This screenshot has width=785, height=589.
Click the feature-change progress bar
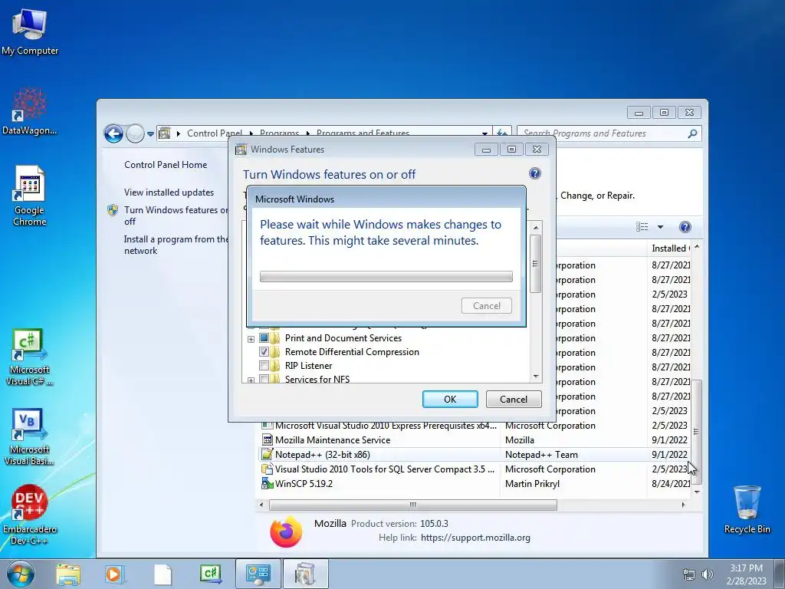coord(386,276)
